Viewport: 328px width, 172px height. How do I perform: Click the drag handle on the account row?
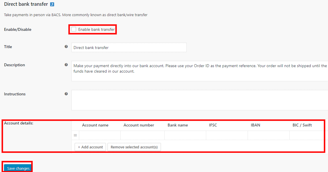pos(75,135)
